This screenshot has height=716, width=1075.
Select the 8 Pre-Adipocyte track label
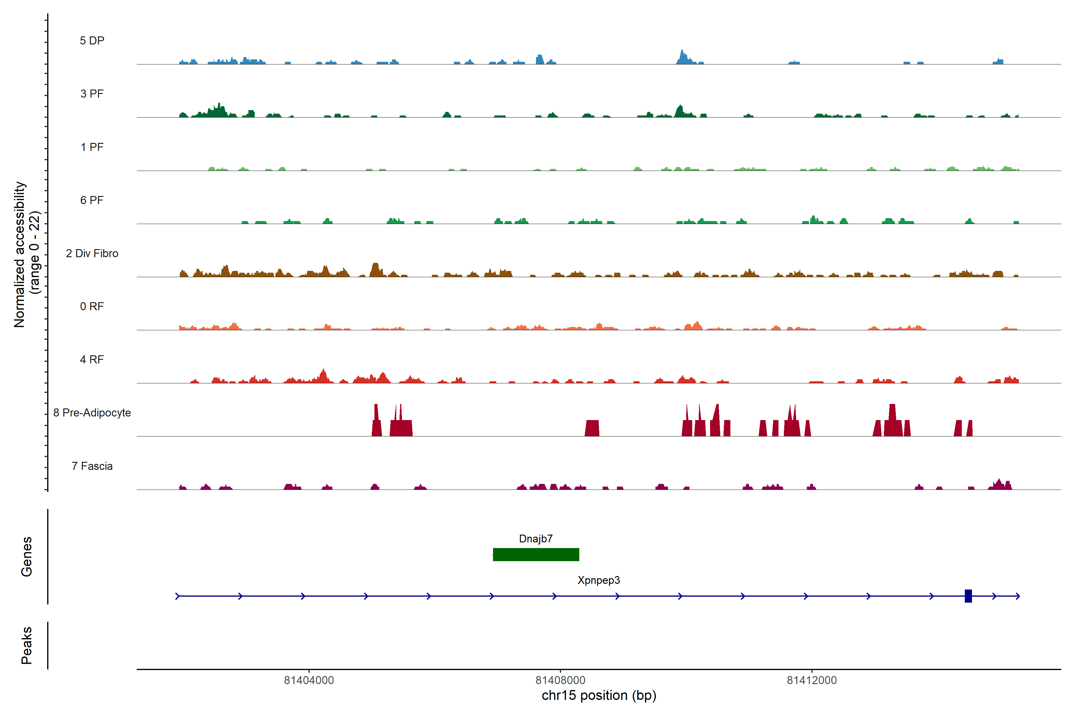92,413
